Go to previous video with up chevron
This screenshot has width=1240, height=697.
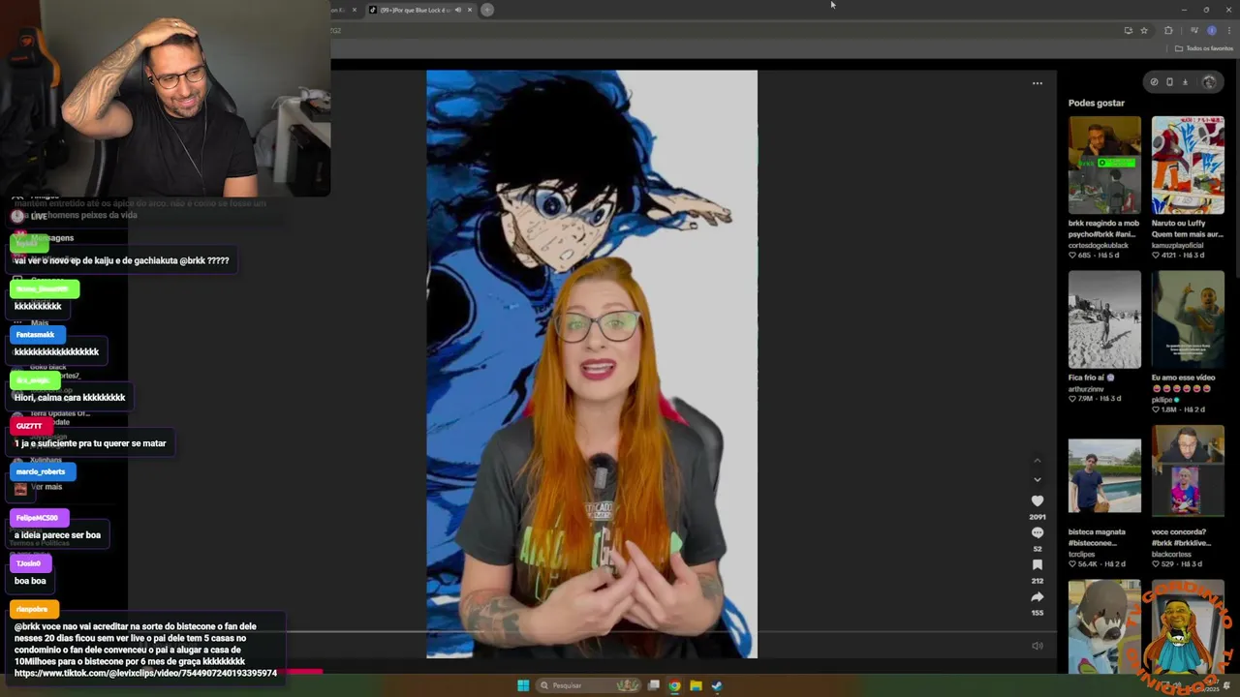click(x=1038, y=460)
